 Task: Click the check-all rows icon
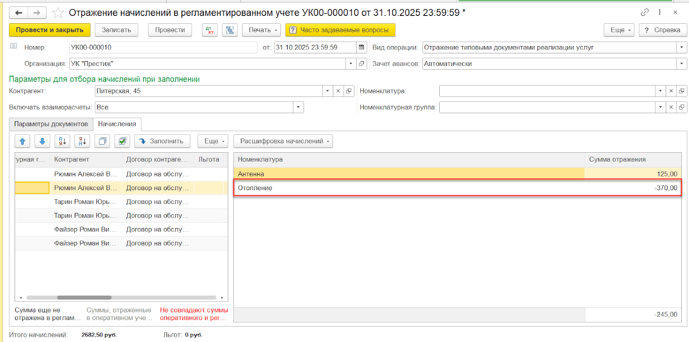click(122, 141)
